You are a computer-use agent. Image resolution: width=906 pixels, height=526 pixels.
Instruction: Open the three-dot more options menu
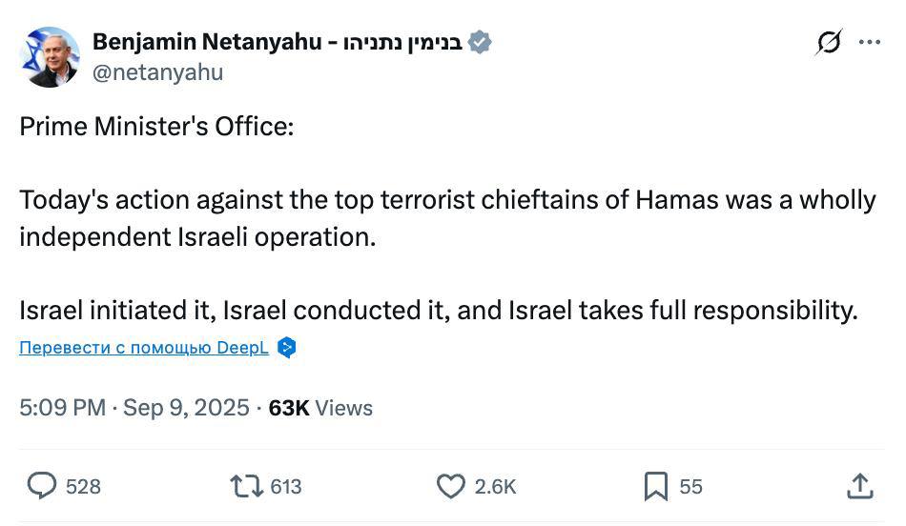tap(870, 42)
